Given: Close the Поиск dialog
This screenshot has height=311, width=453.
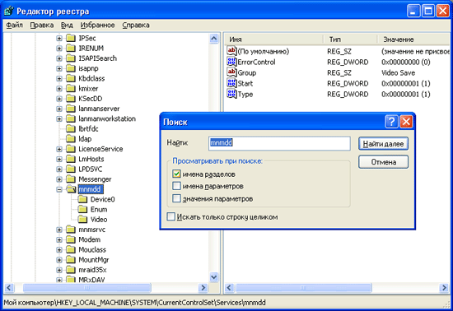Looking at the screenshot, I should click(x=406, y=122).
